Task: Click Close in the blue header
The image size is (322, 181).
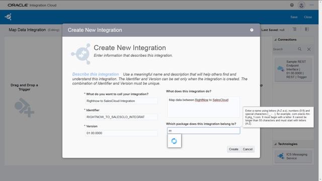Action: (308, 17)
